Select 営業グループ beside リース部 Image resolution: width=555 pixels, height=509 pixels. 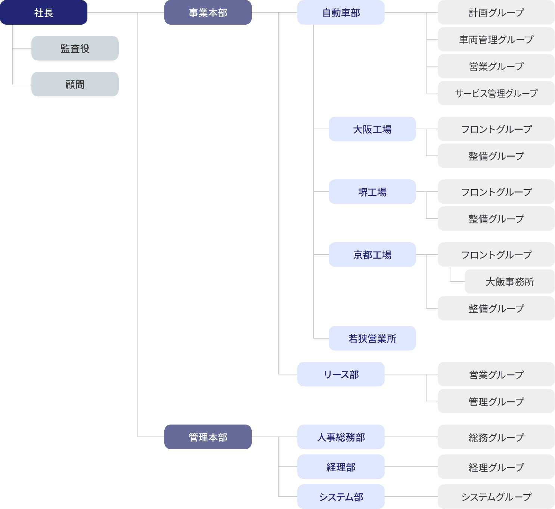point(496,374)
